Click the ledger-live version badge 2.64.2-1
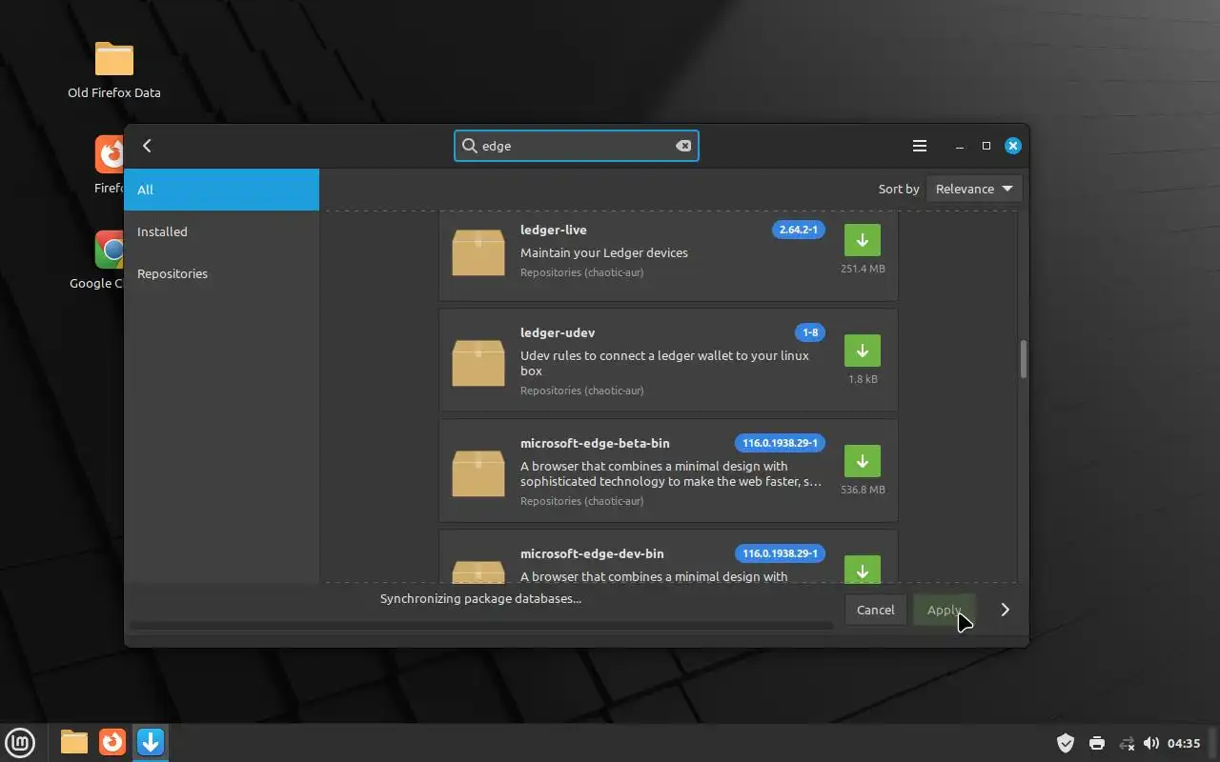This screenshot has width=1220, height=762. coord(799,230)
